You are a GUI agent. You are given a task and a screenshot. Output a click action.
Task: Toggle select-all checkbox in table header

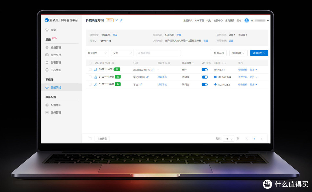pyautogui.click(x=90, y=63)
